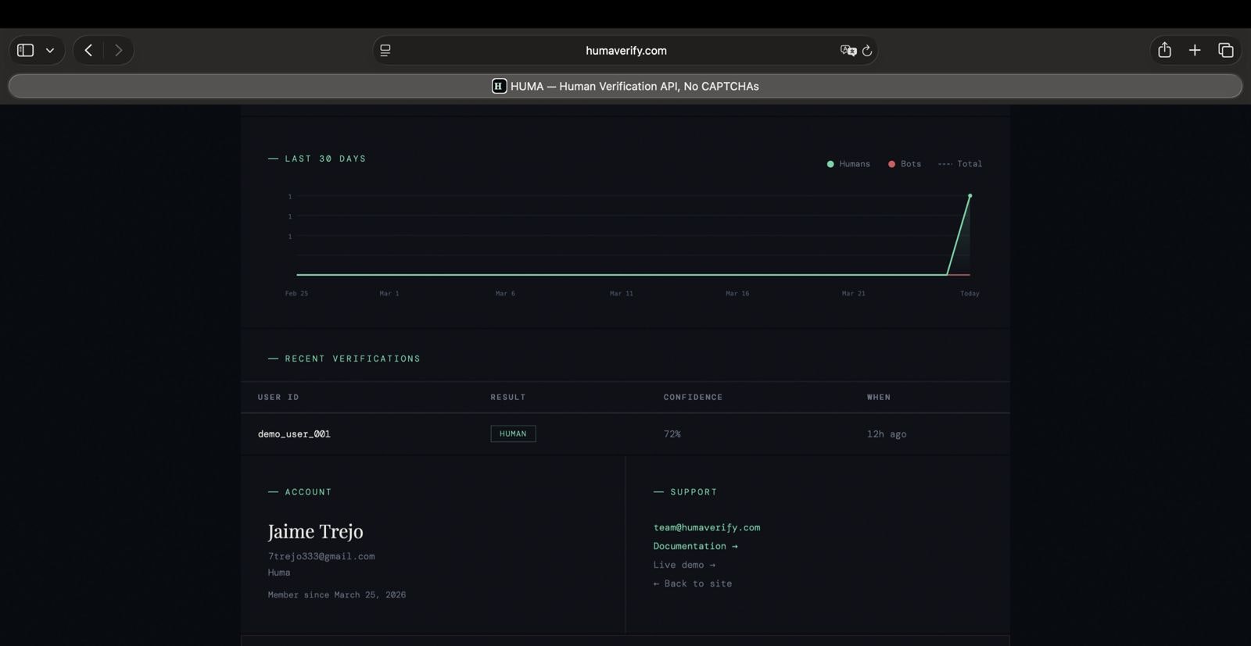Toggle the Total legend item
The width and height of the screenshot is (1251, 646).
960,164
